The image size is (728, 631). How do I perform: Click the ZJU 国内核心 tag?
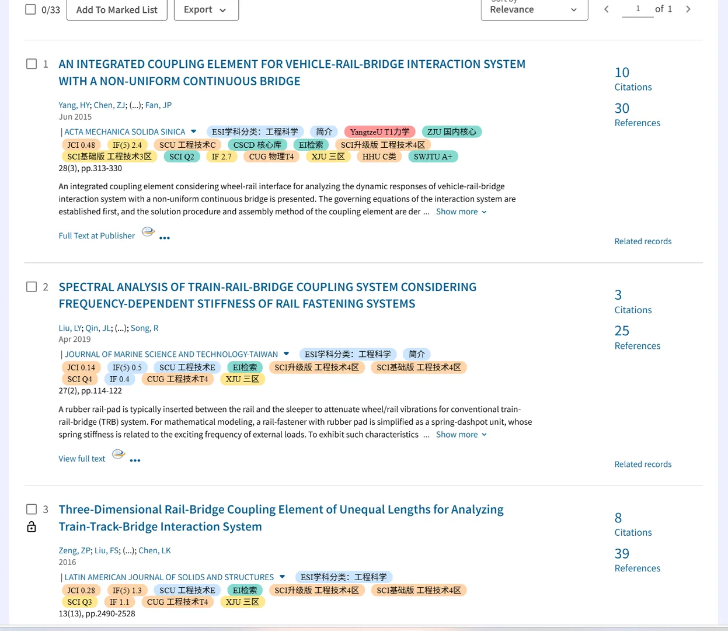(x=452, y=132)
